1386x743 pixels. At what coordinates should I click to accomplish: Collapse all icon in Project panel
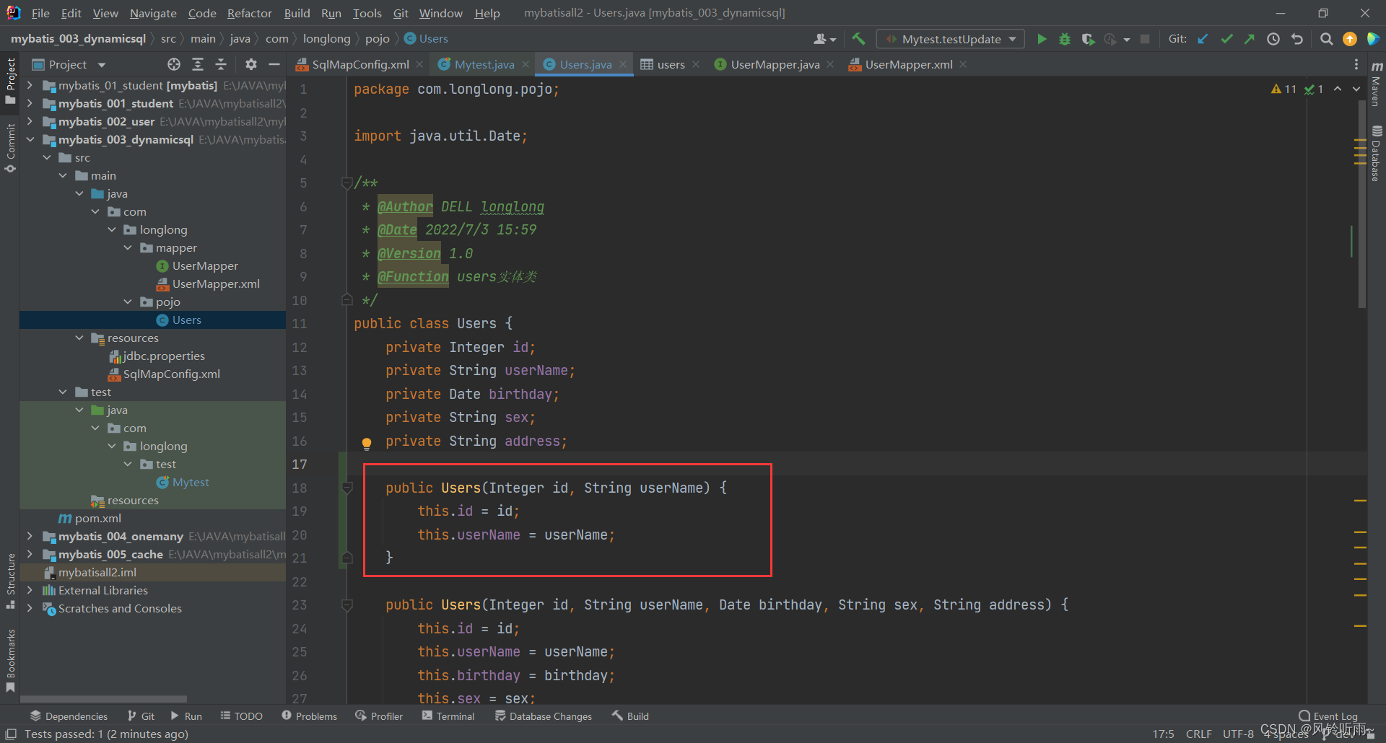pos(221,64)
